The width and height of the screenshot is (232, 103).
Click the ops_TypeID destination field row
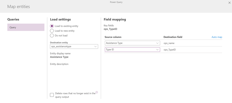click(x=170, y=50)
